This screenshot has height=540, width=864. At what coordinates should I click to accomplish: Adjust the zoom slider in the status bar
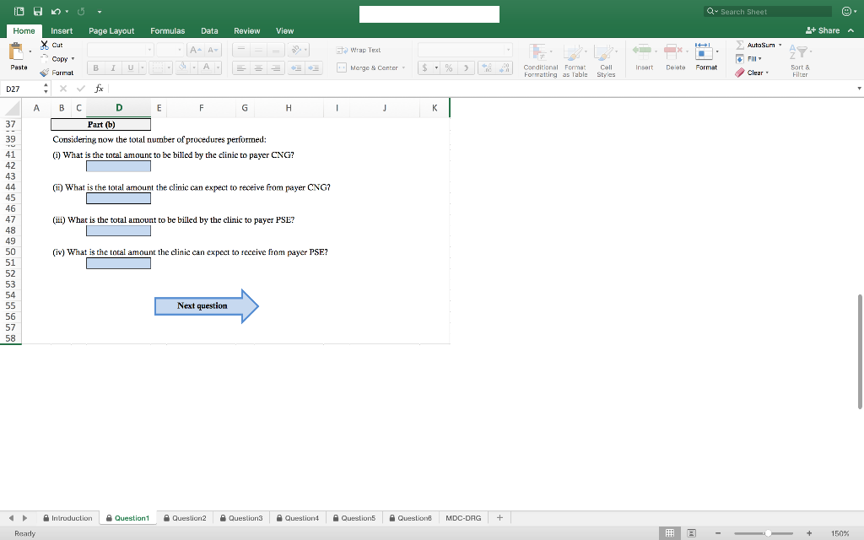pos(768,533)
